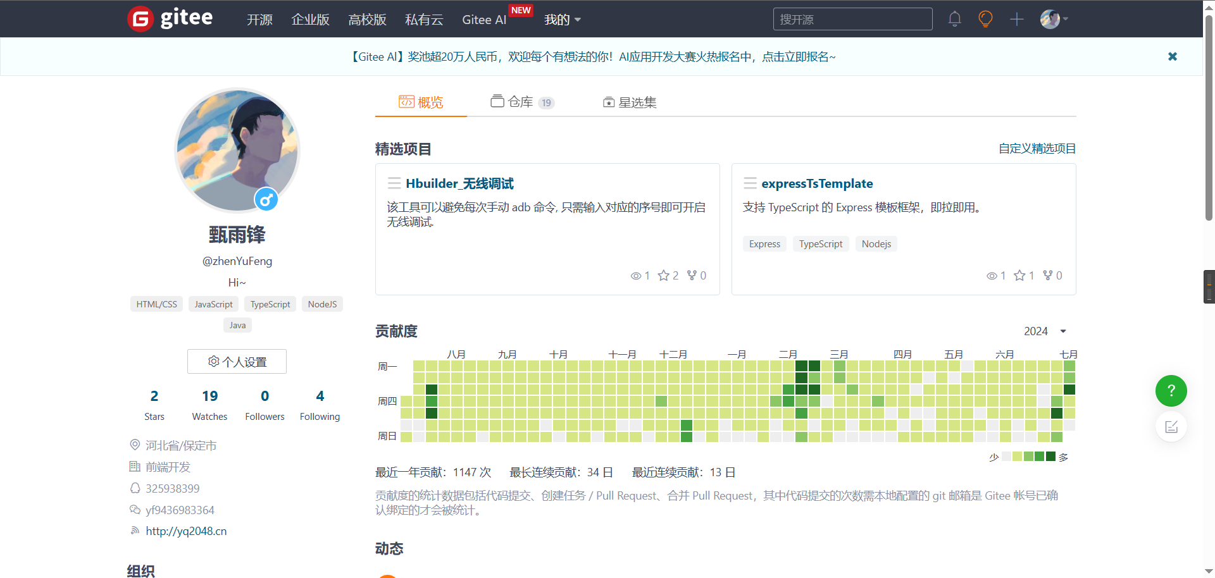Viewport: 1215px width, 578px height.
Task: Click the WeChat icon beside yf9436983364
Action: coord(135,510)
